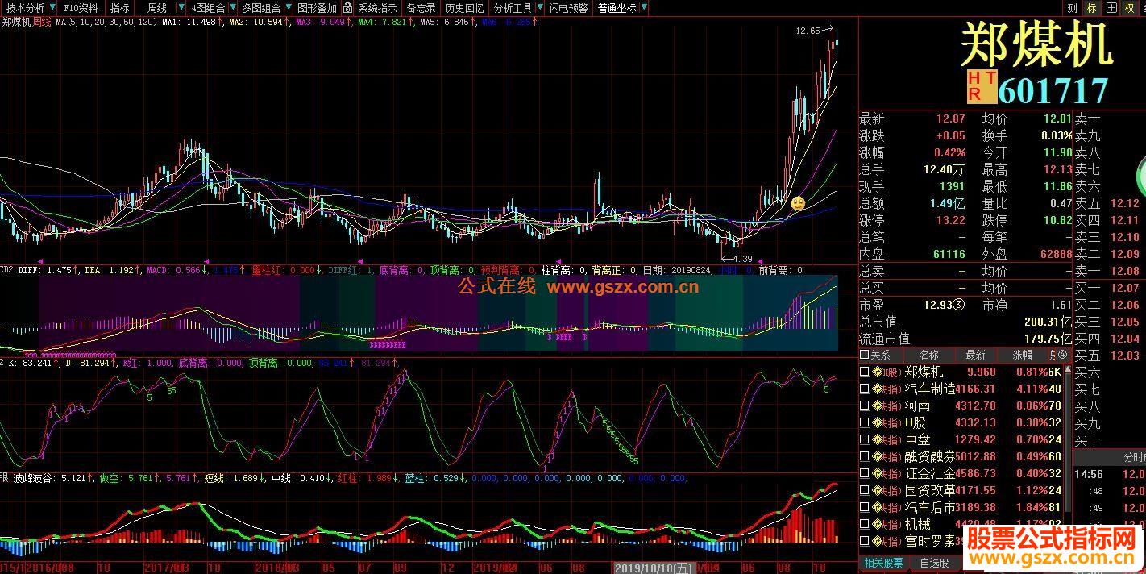Click the smiley face marker on chart
This screenshot has height=574, width=1146.
(798, 204)
